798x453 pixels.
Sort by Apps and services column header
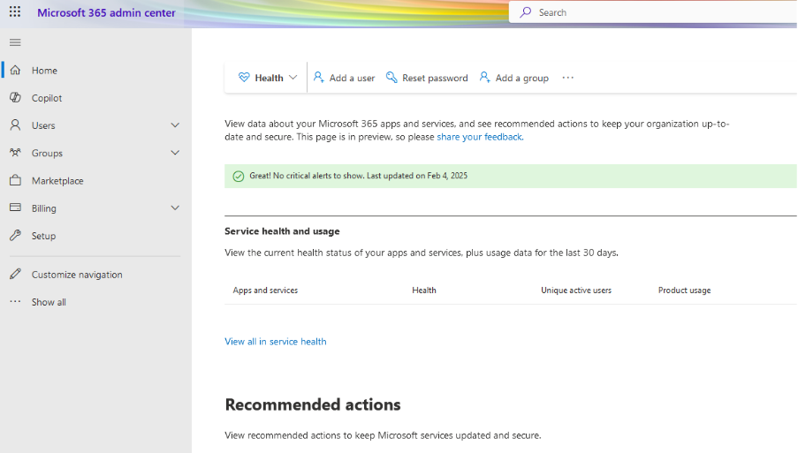pyautogui.click(x=265, y=291)
